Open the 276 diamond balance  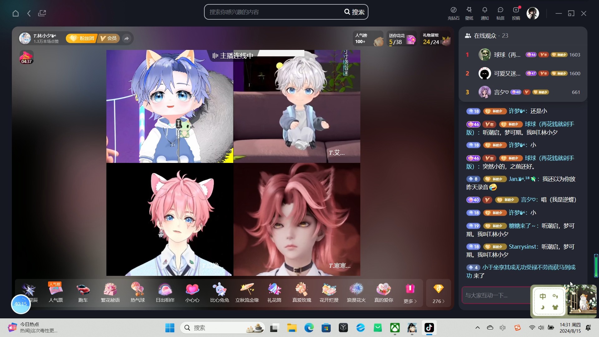tap(439, 293)
